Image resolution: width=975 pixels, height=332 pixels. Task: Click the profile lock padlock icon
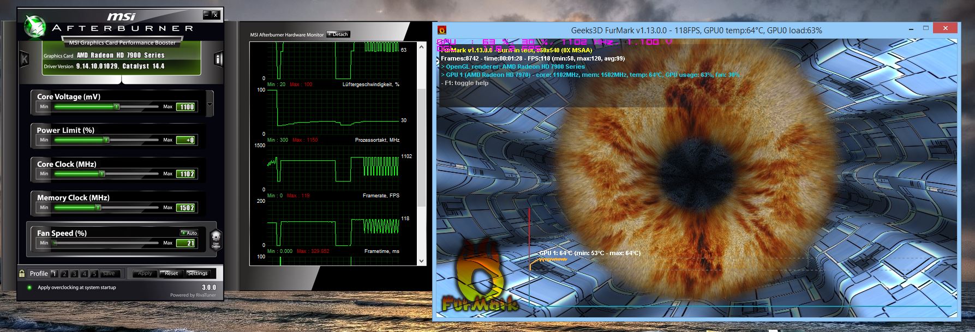(22, 274)
